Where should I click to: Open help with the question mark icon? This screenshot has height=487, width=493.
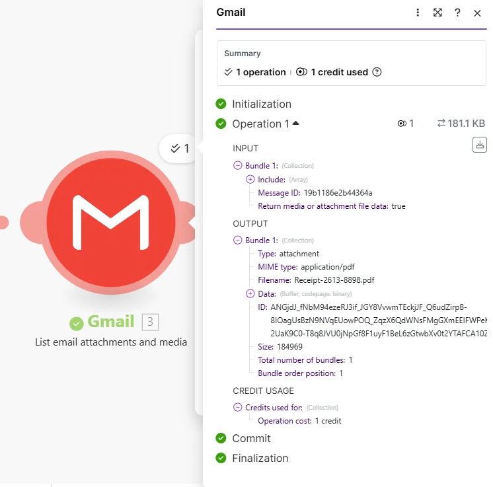tap(457, 13)
